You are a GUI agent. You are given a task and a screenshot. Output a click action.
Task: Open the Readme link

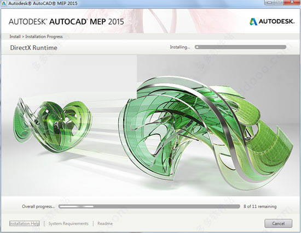[105, 223]
